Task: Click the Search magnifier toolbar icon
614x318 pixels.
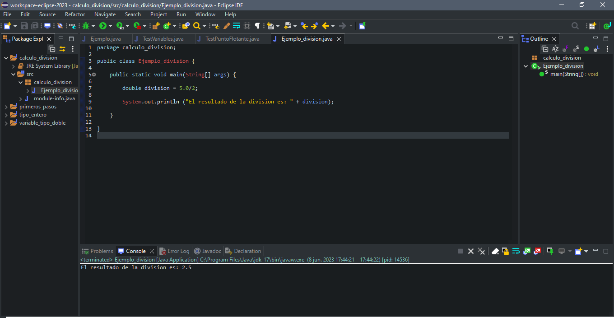Action: coord(197,26)
